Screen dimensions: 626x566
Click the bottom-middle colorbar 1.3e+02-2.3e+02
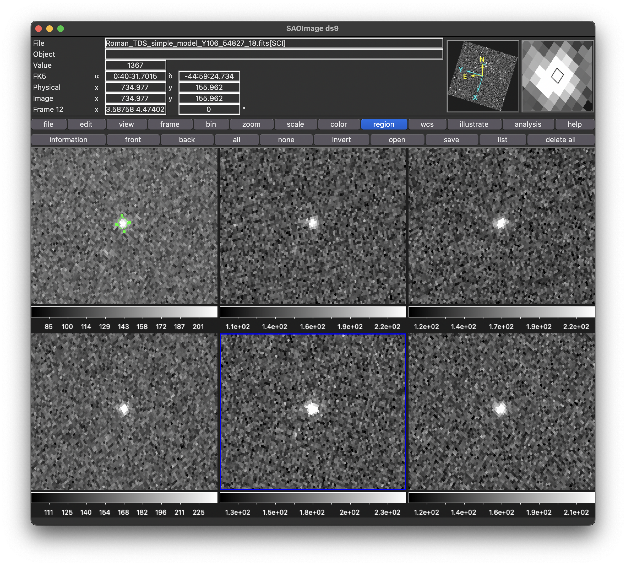click(313, 498)
